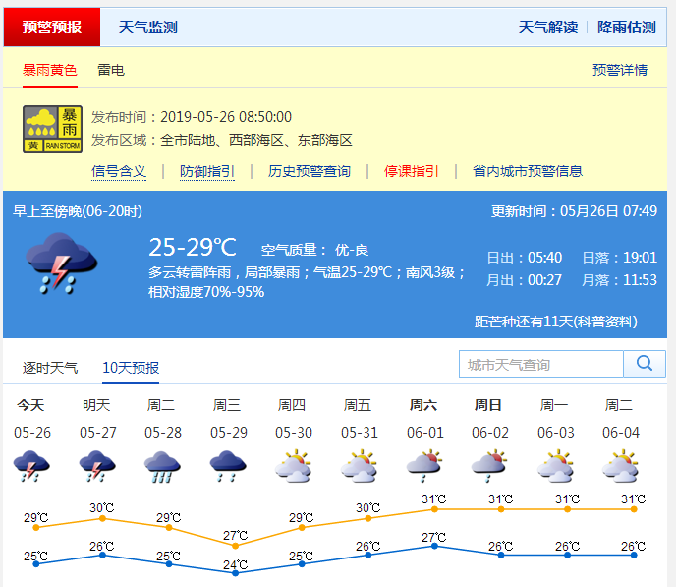Open the red 停课指引 link
676x587 pixels.
[412, 171]
